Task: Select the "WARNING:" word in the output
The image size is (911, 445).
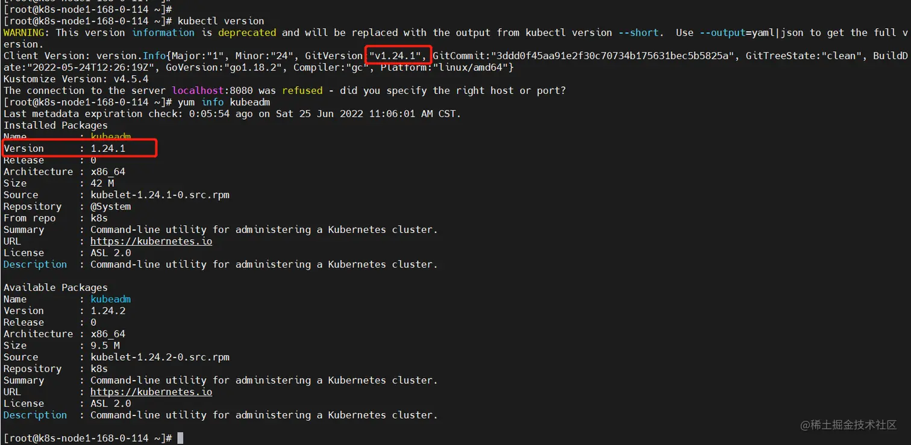Action: (x=27, y=33)
